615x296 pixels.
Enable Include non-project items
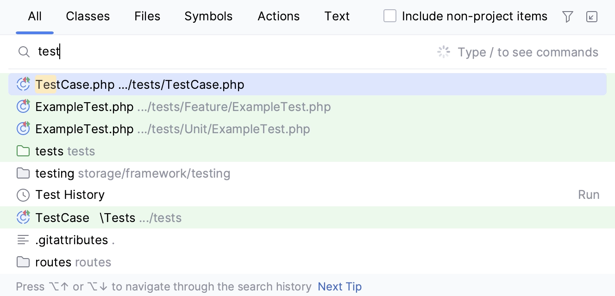pyautogui.click(x=389, y=16)
